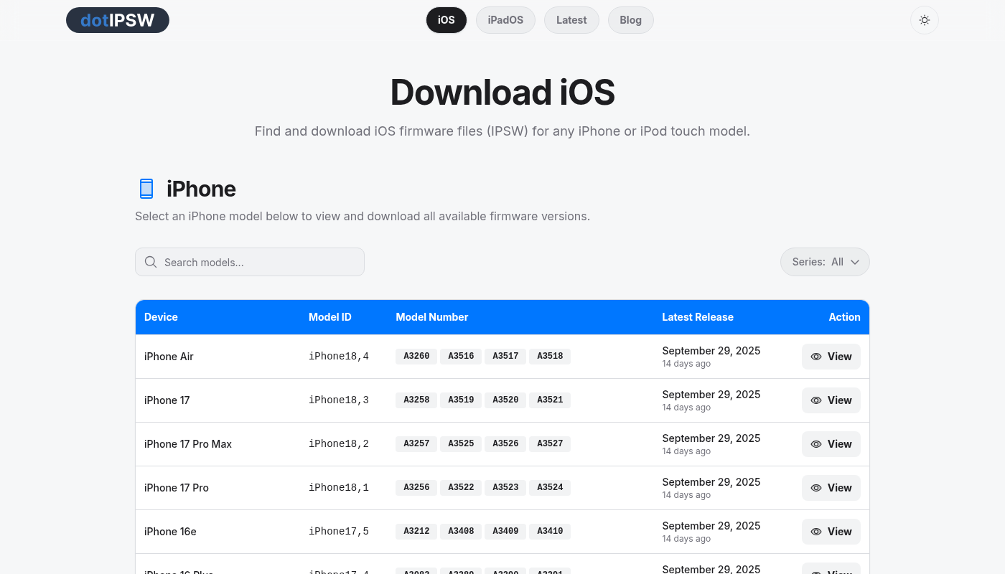The width and height of the screenshot is (1005, 574).
Task: Expand the Series chevron arrow
Action: 855,262
